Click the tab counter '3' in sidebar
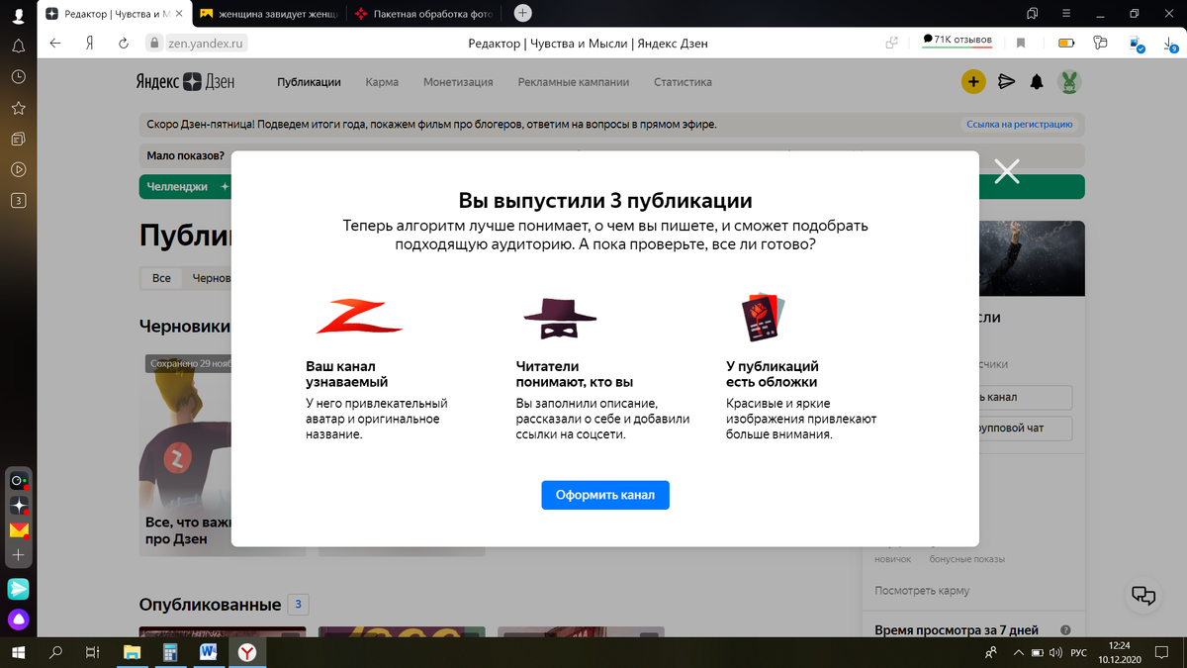1187x668 pixels. tap(18, 200)
